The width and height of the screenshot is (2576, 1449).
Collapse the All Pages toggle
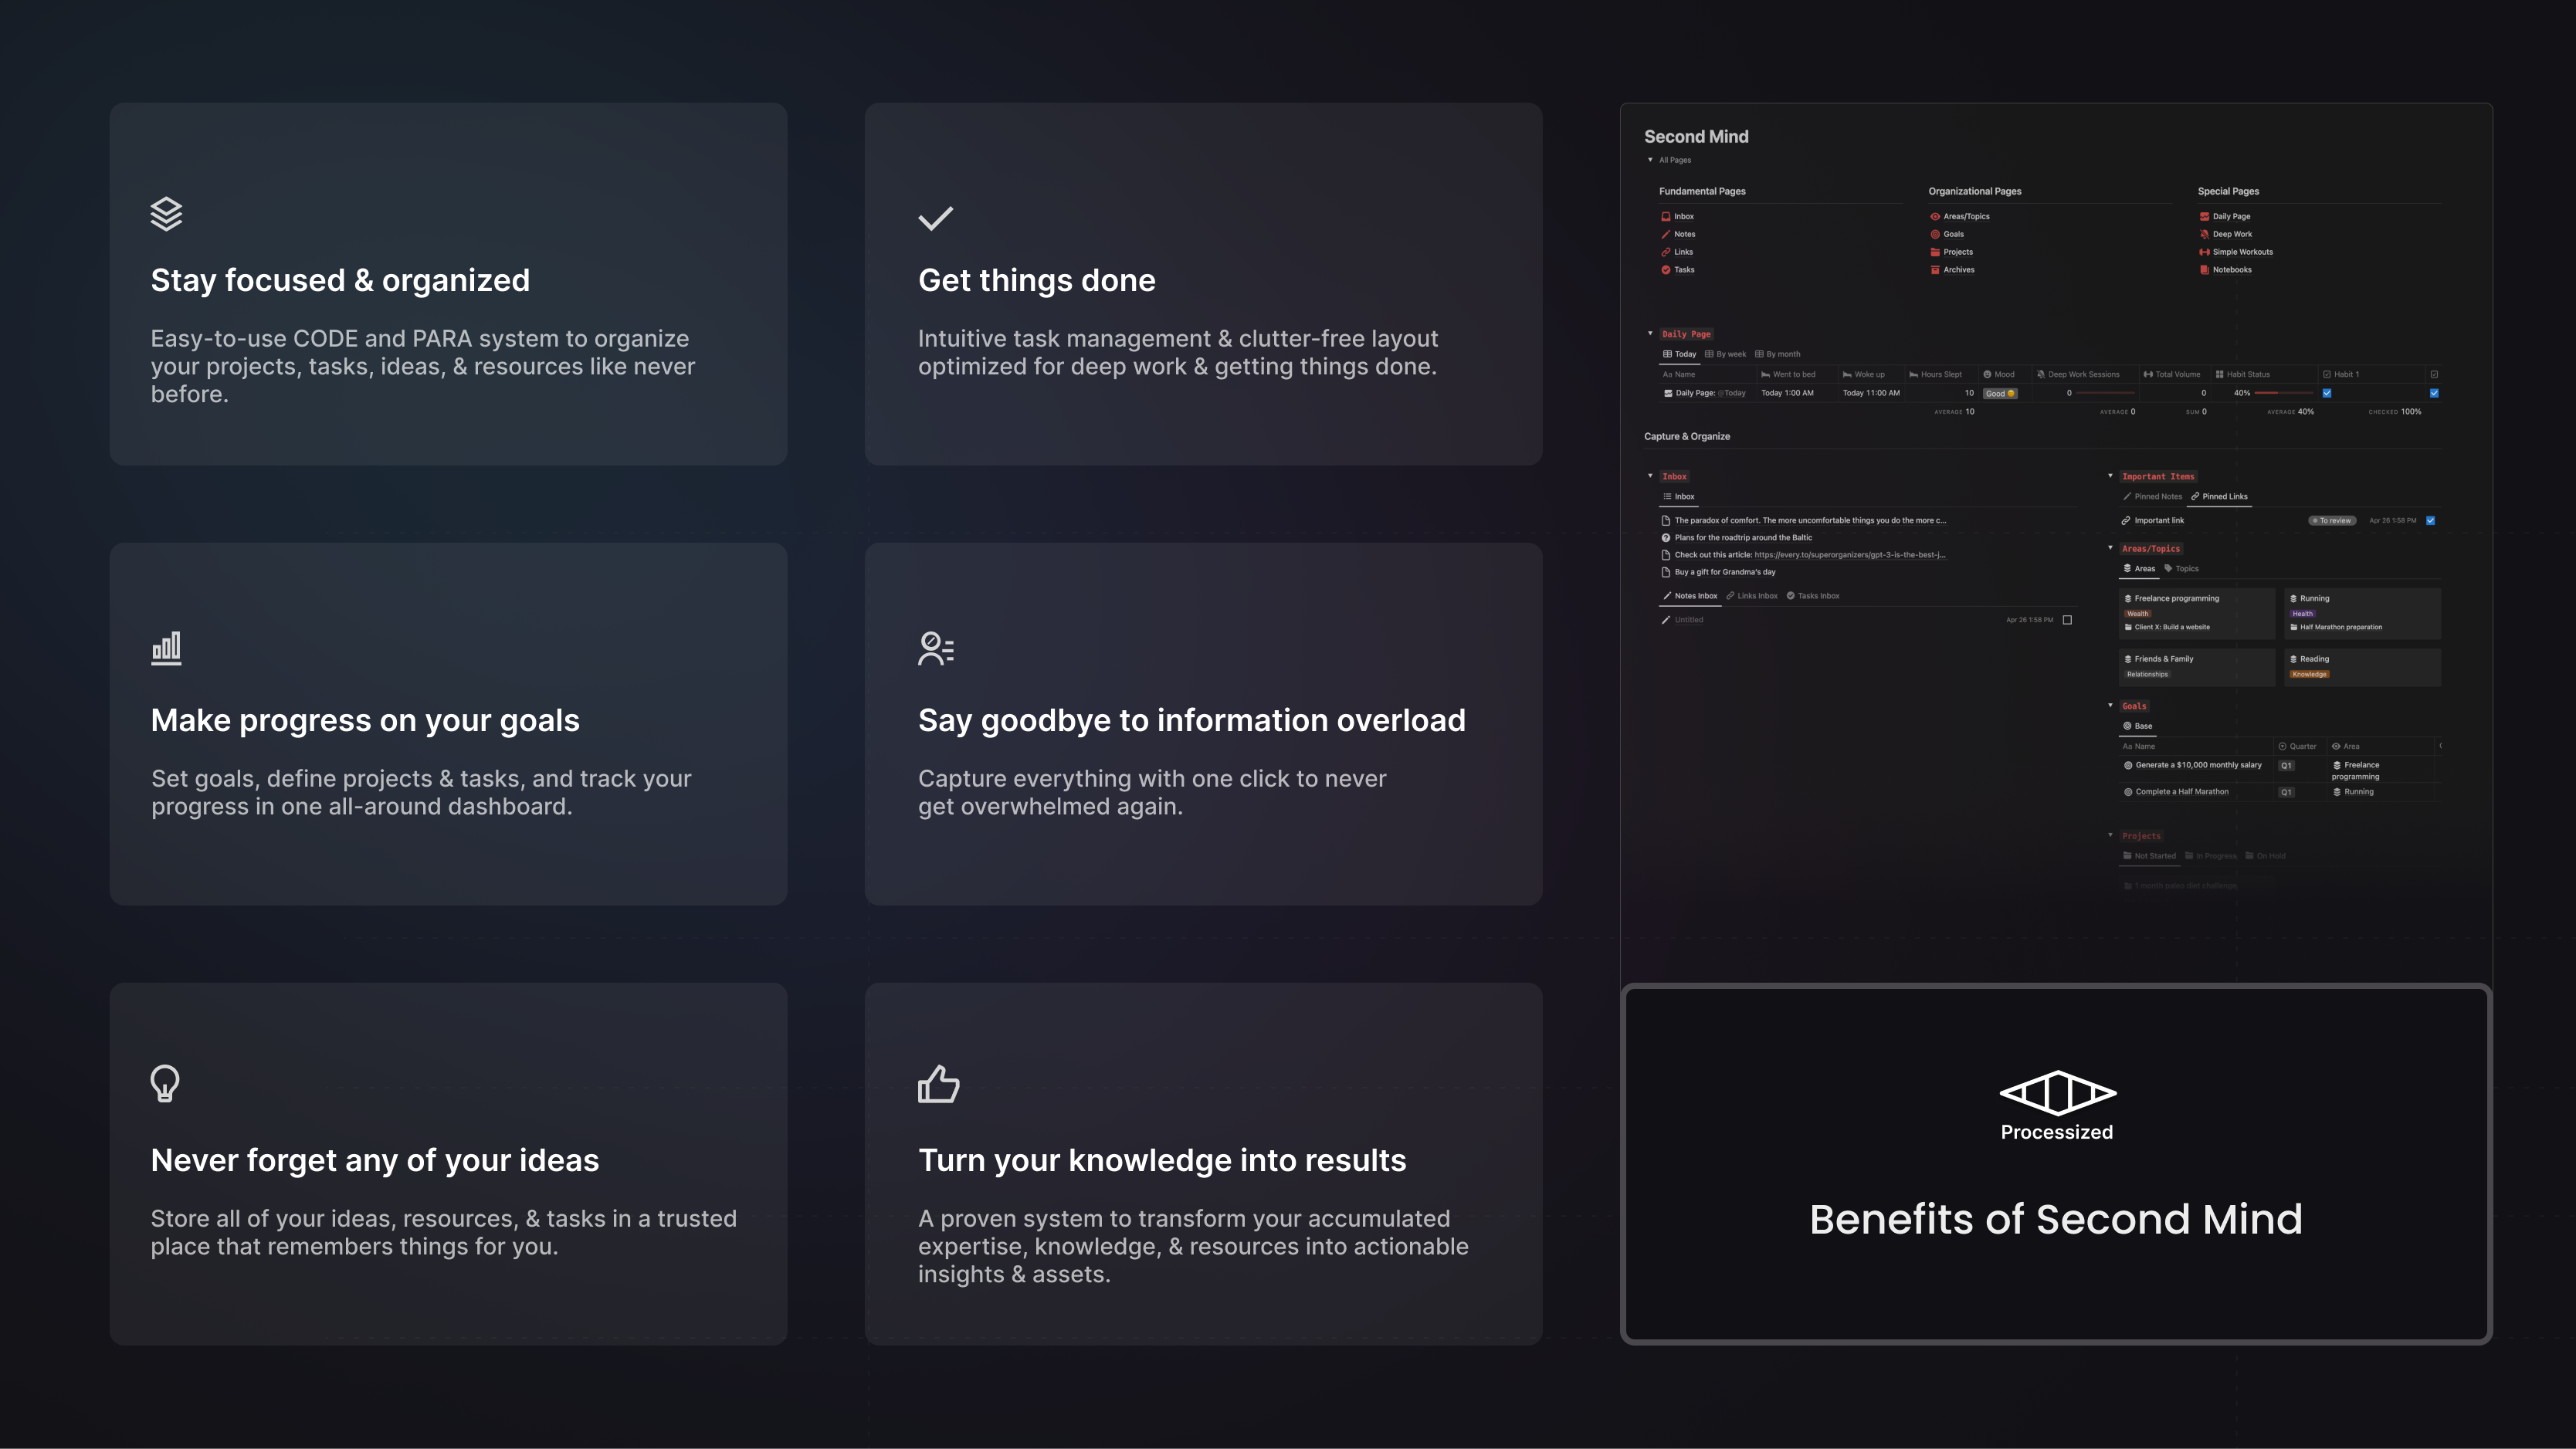1650,160
